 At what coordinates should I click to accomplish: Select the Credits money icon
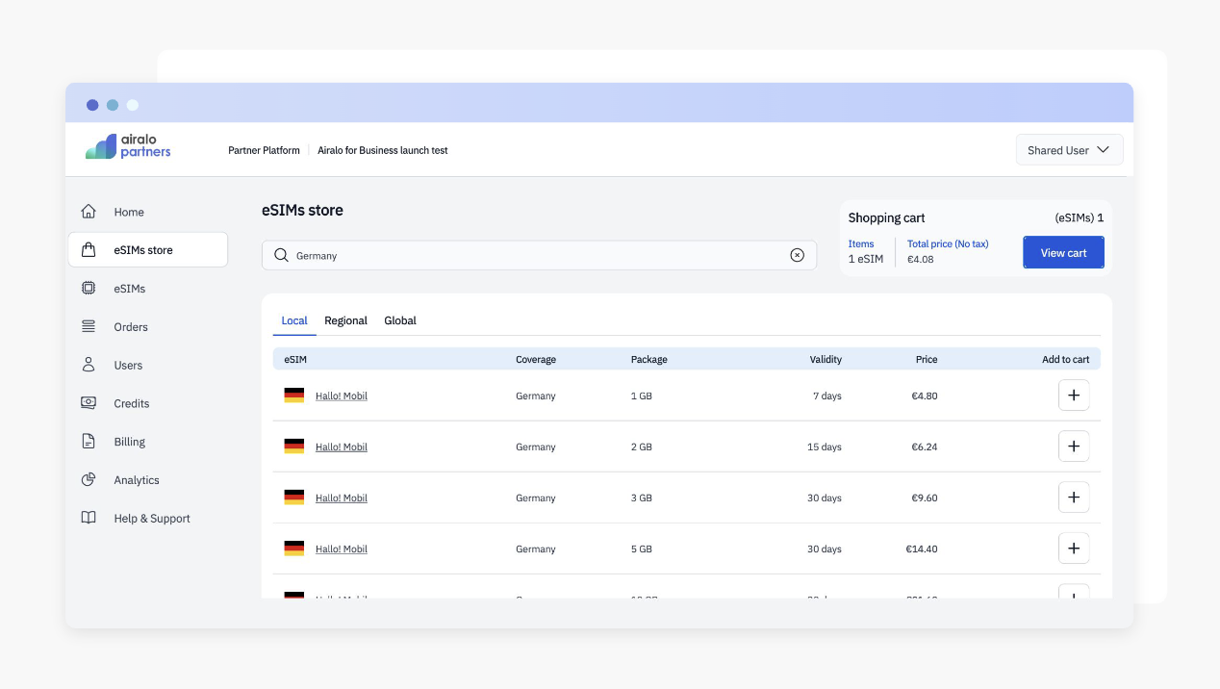(x=89, y=403)
